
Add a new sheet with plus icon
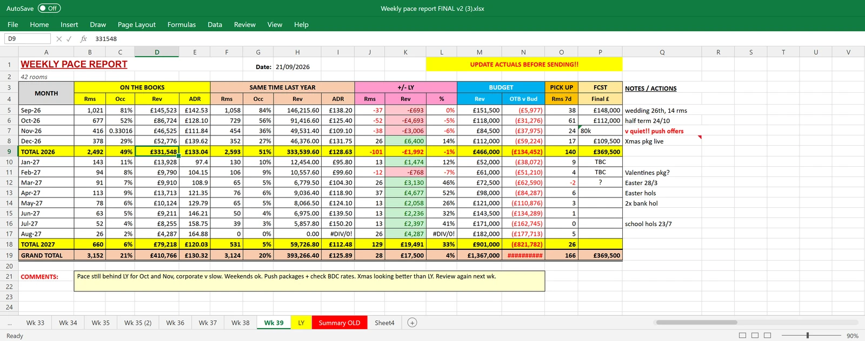coord(412,323)
